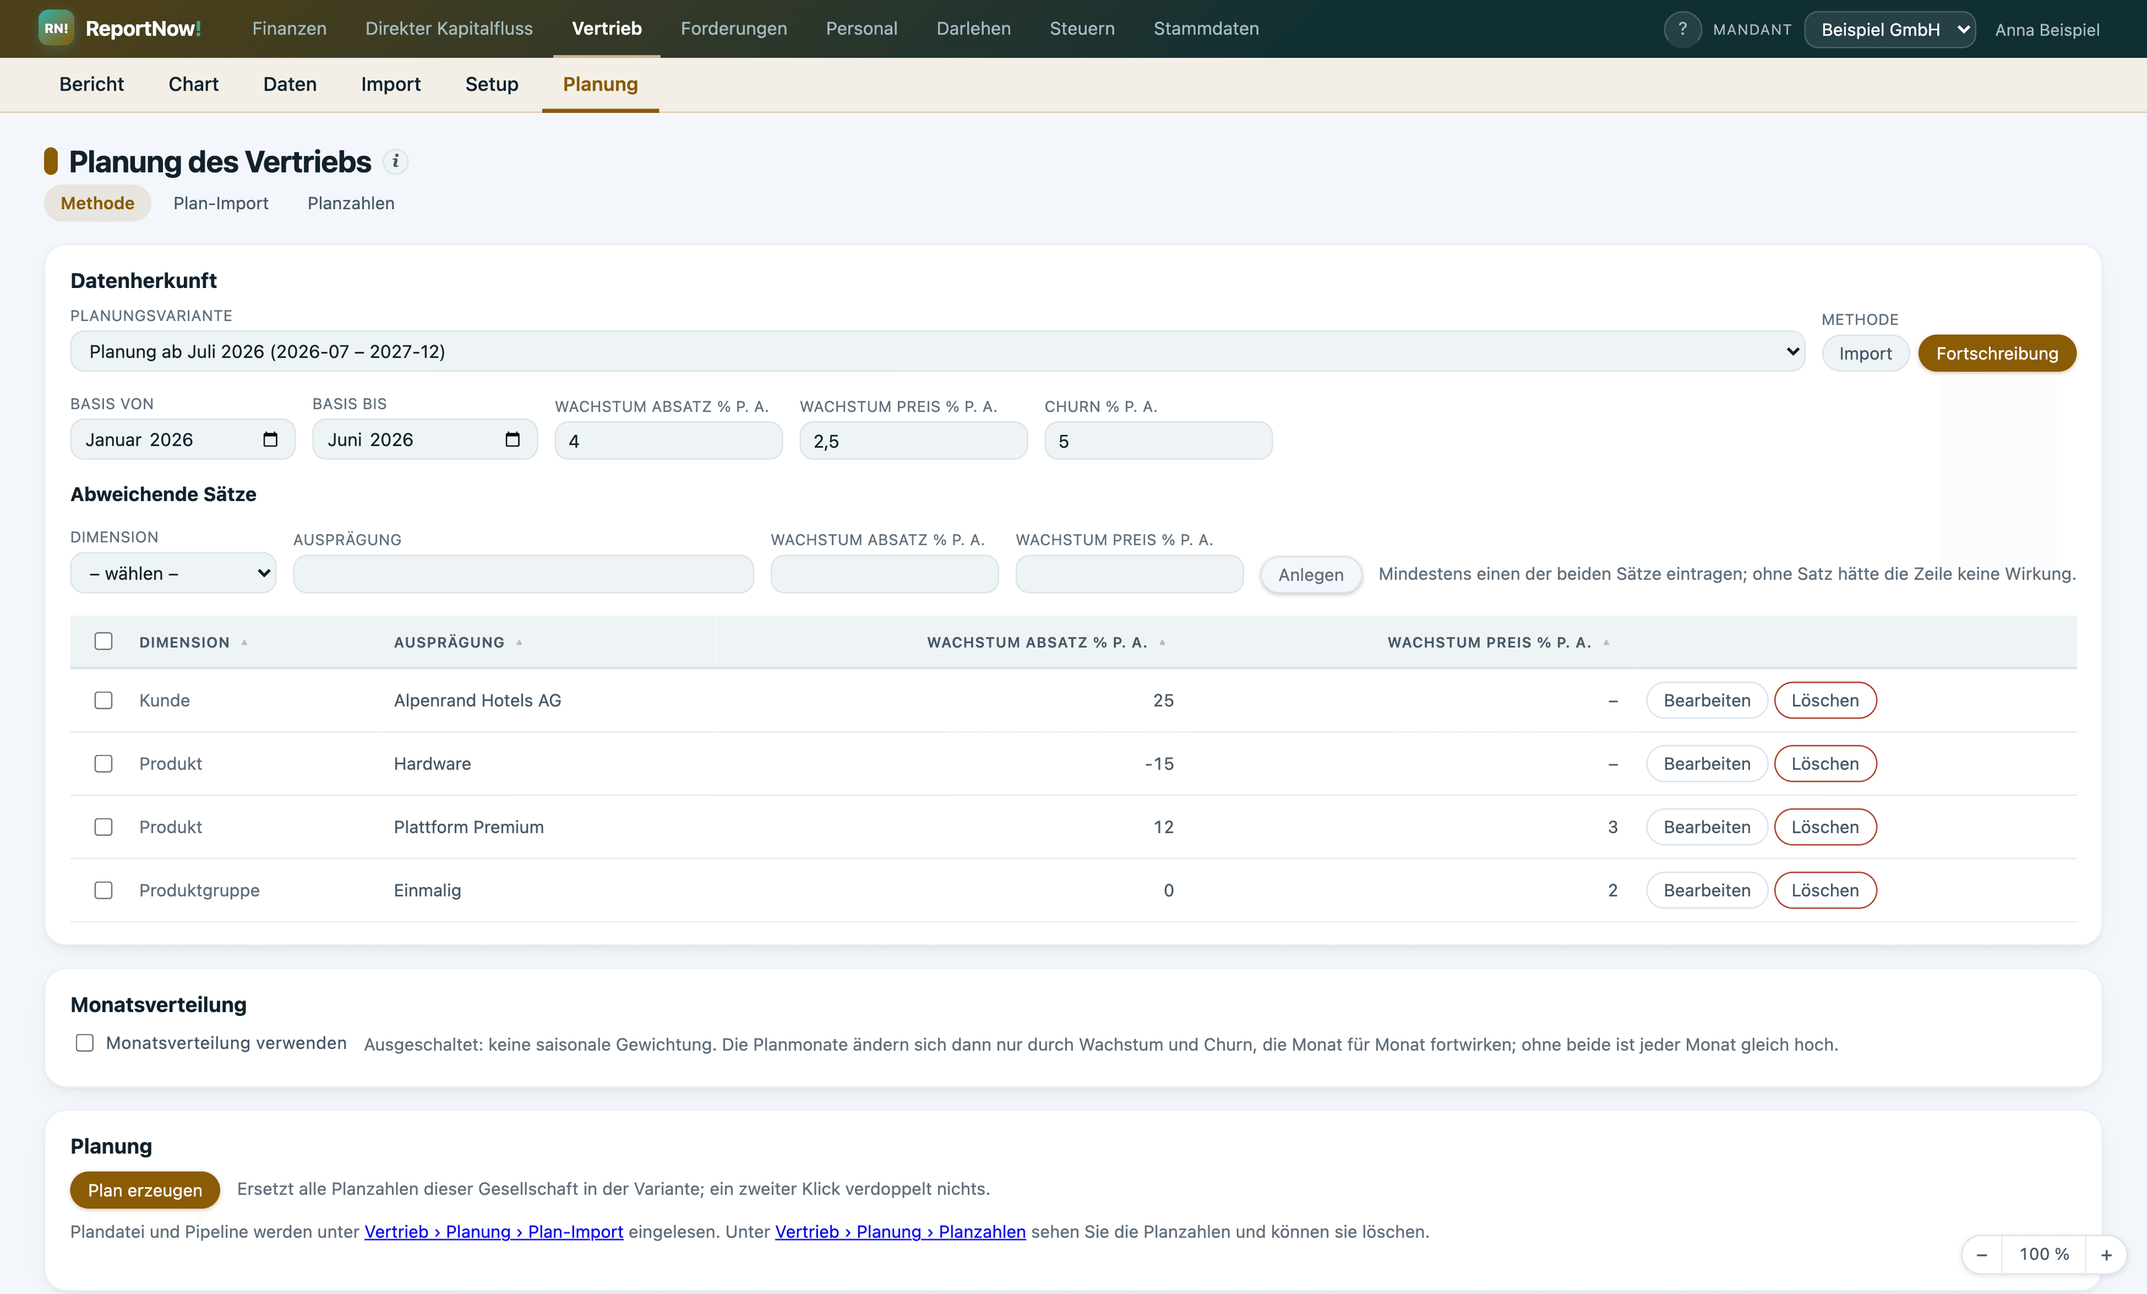Edit the Plattform Premium row

pos(1706,827)
